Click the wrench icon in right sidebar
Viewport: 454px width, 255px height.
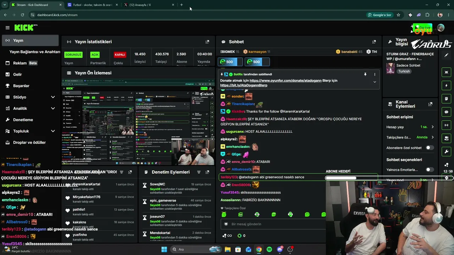[x=447, y=152]
